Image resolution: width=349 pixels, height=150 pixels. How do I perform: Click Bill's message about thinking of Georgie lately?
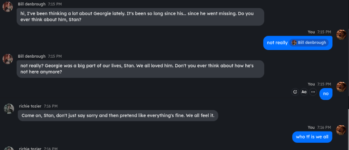(141, 17)
